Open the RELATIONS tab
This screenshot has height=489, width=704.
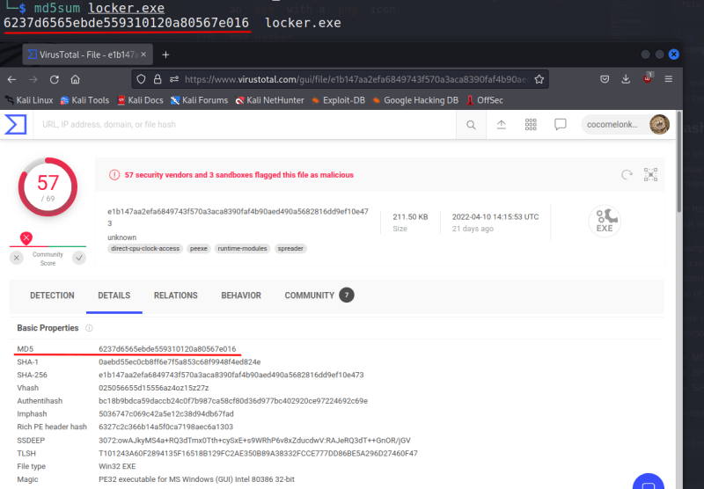coord(175,296)
